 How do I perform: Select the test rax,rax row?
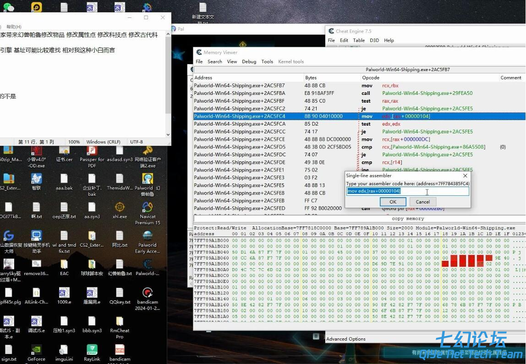click(x=359, y=101)
